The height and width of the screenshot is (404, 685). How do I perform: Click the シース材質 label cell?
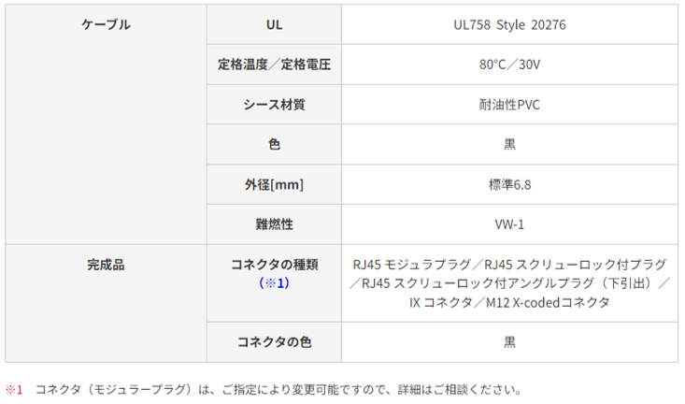pos(275,105)
